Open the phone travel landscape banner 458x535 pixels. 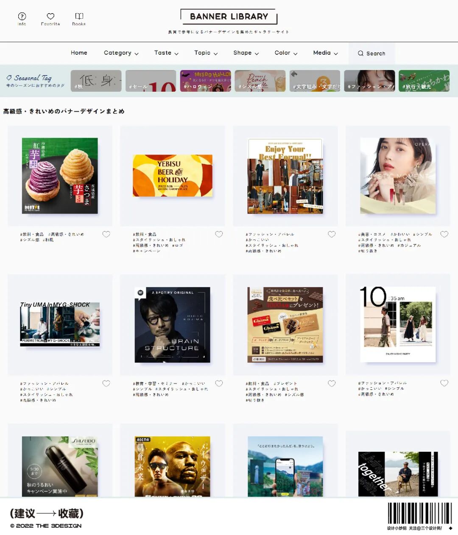click(x=285, y=467)
